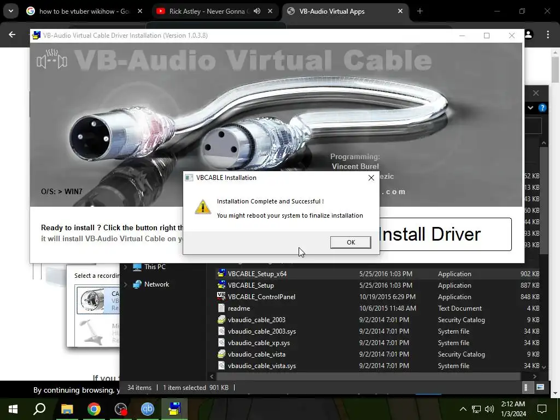Minimize the VB-Audio driver installer window
This screenshot has height=420, width=560.
pyautogui.click(x=462, y=36)
